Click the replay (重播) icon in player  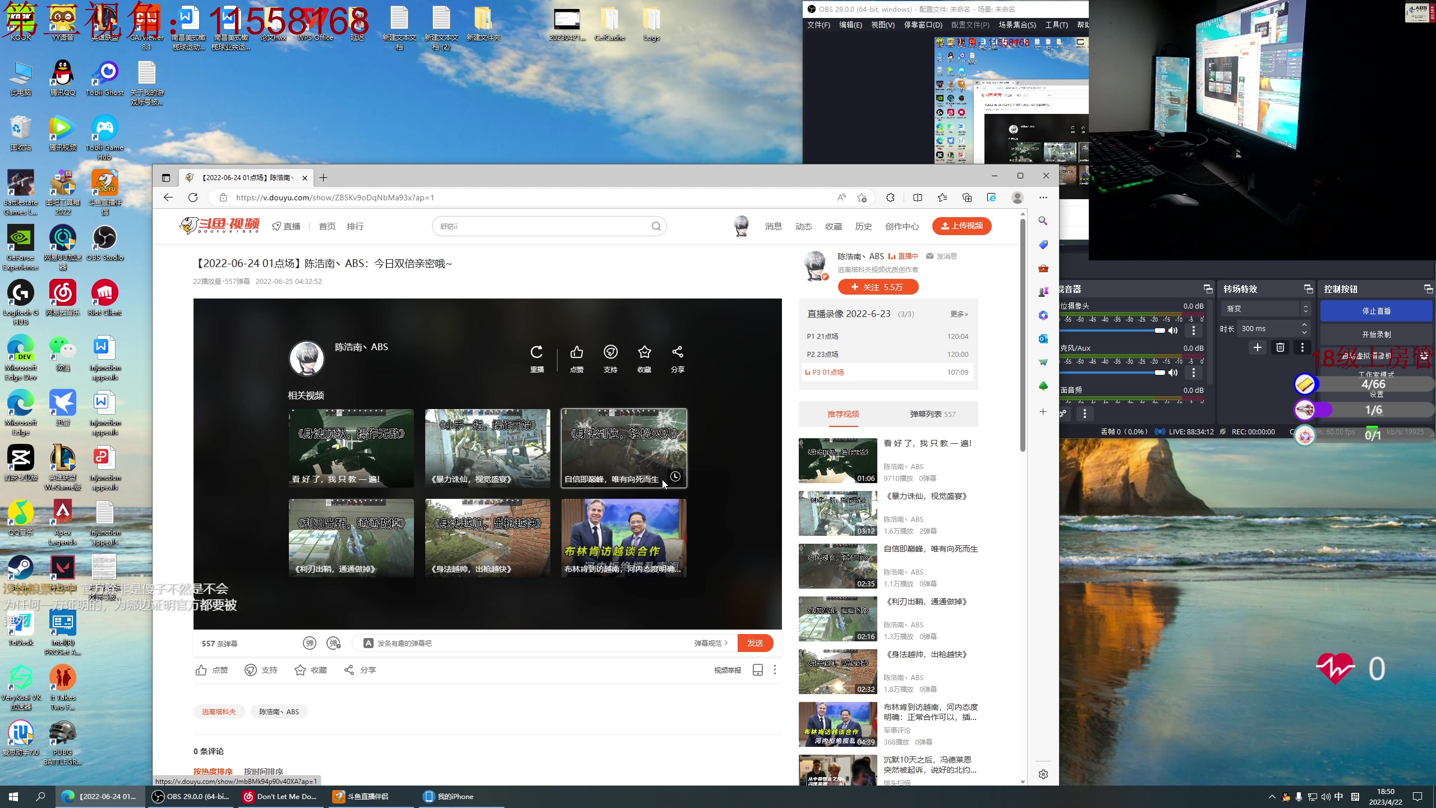coord(536,352)
